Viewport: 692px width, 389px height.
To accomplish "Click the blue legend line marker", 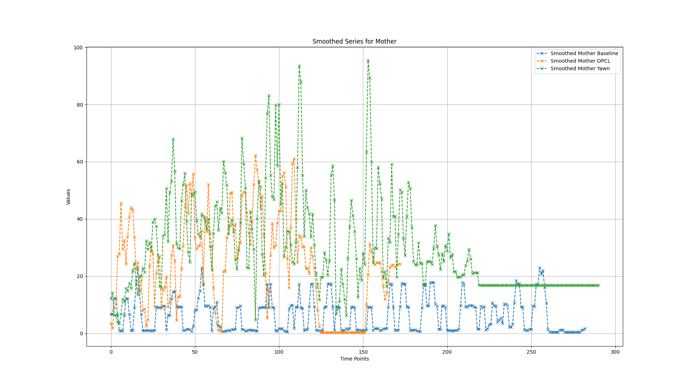I will pos(542,53).
